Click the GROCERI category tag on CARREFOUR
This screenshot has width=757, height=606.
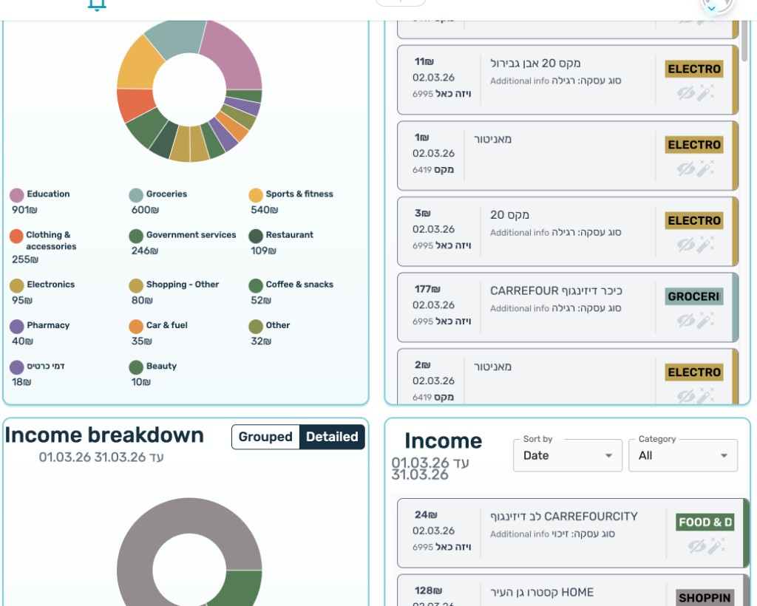tap(693, 296)
